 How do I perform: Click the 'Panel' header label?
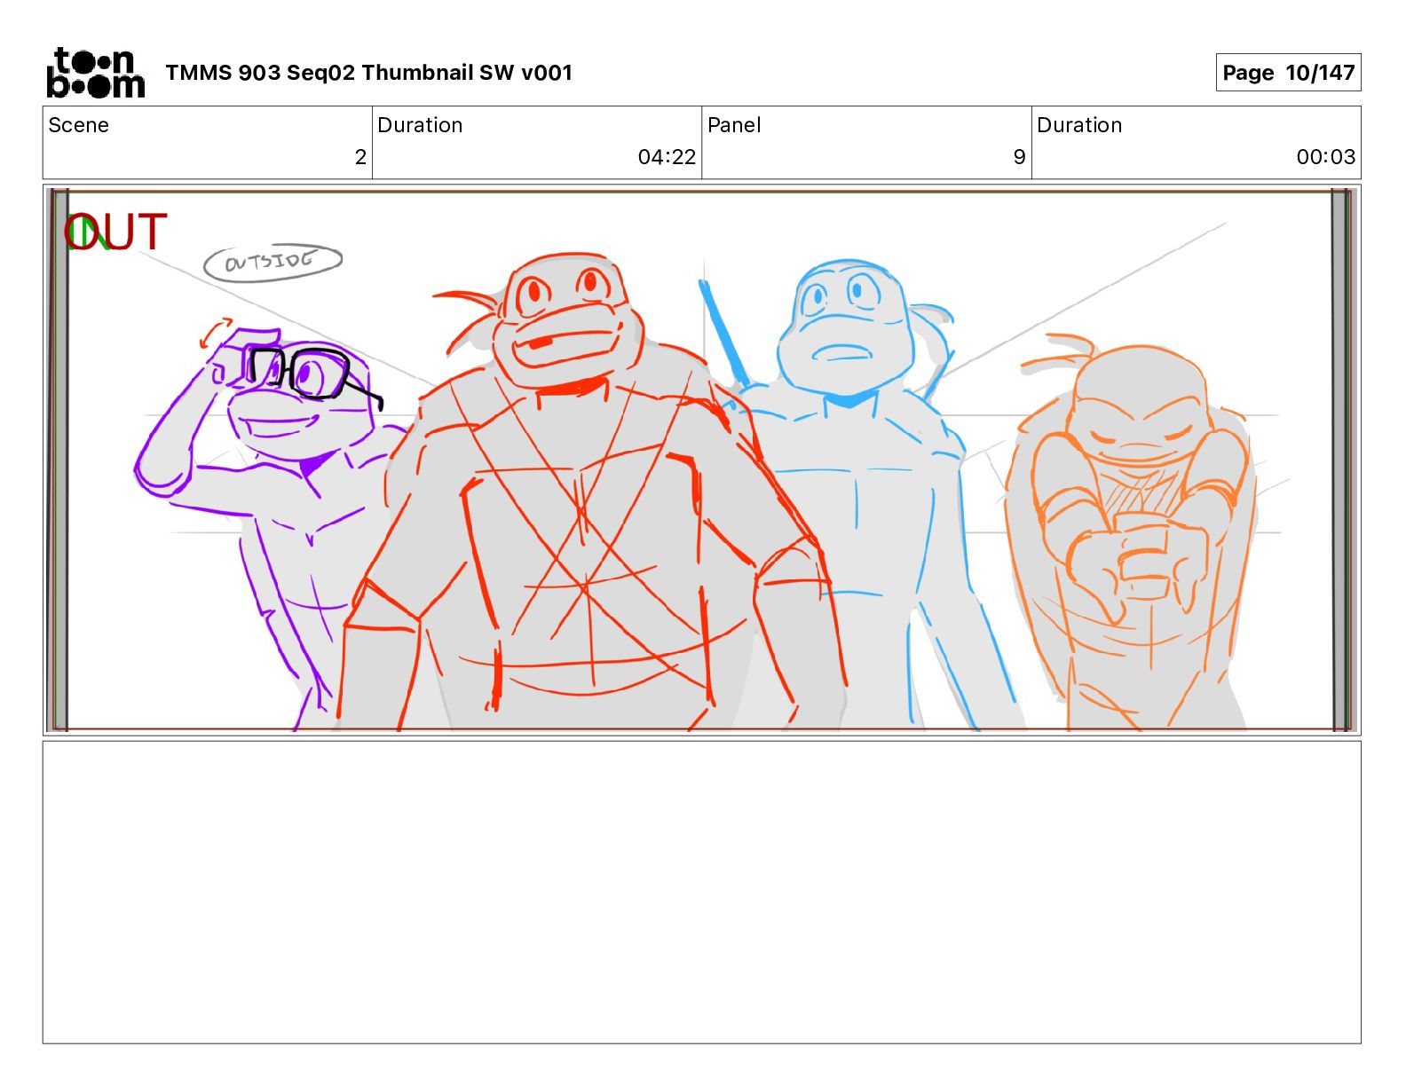(734, 125)
